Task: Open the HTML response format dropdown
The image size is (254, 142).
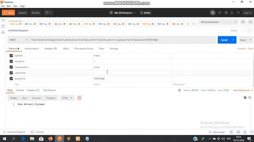Action: (67, 98)
